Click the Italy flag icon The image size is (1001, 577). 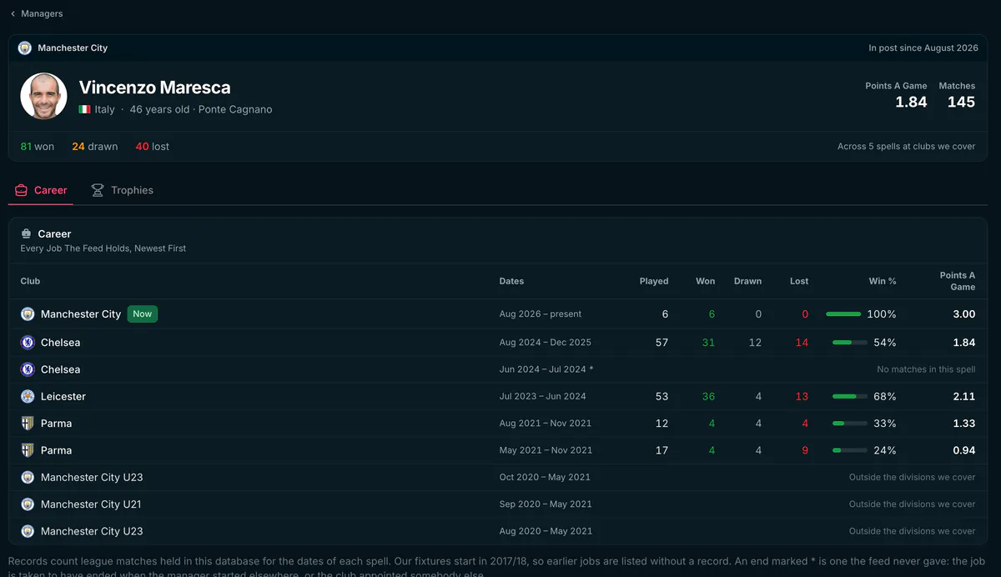(x=84, y=109)
